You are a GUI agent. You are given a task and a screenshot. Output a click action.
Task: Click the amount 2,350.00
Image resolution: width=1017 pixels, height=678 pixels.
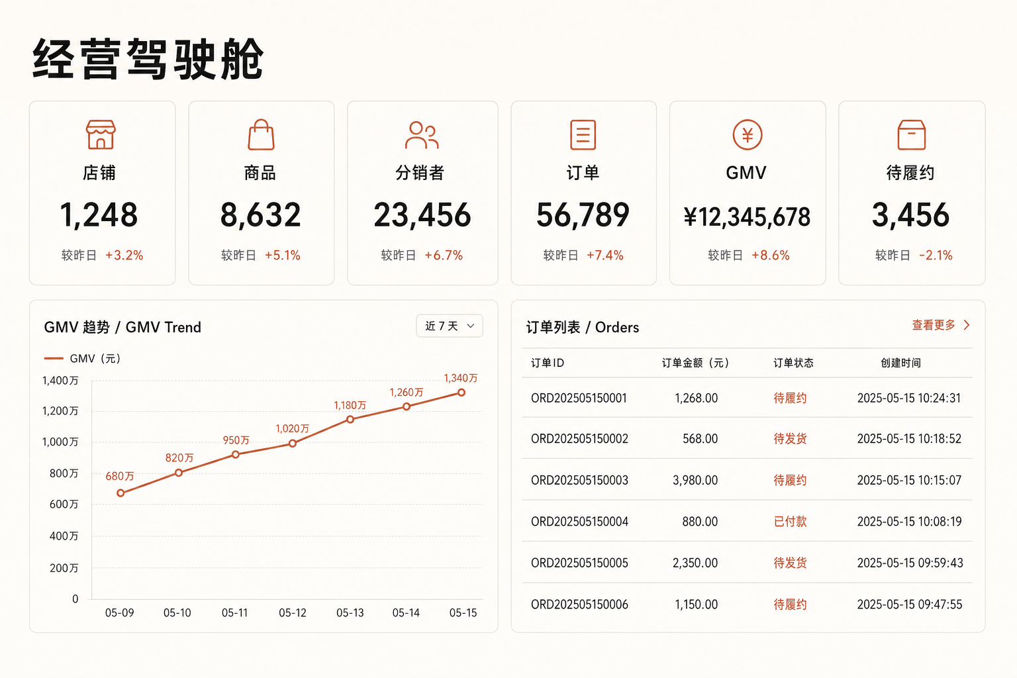pos(695,563)
